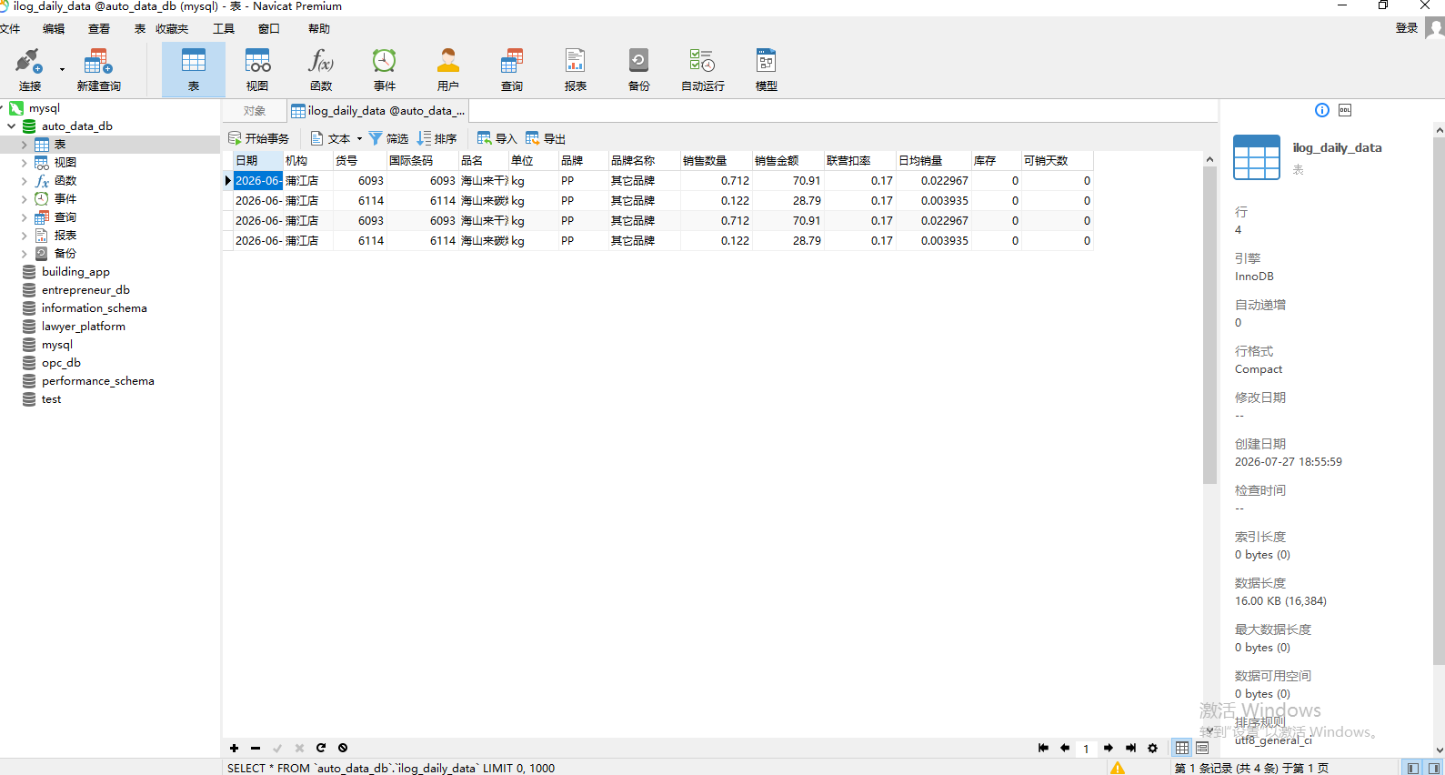This screenshot has height=775, width=1445.
Task: Click the data grid vertical scrollbar
Action: (x=1209, y=325)
